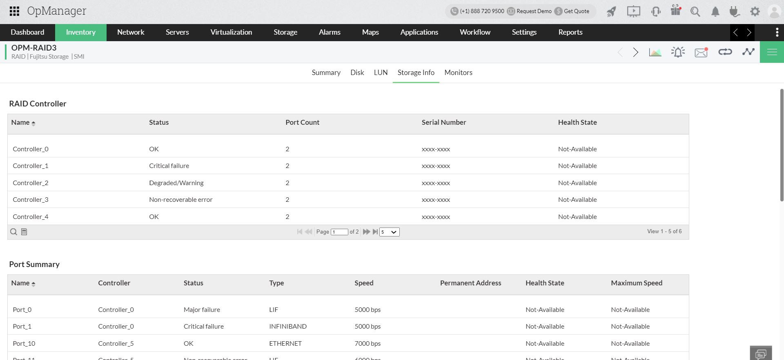The image size is (784, 360).
Task: Click the page number input field
Action: pyautogui.click(x=339, y=232)
